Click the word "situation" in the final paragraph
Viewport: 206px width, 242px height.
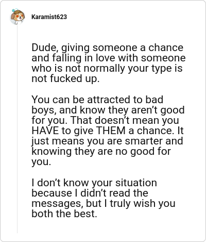[x=136, y=183]
